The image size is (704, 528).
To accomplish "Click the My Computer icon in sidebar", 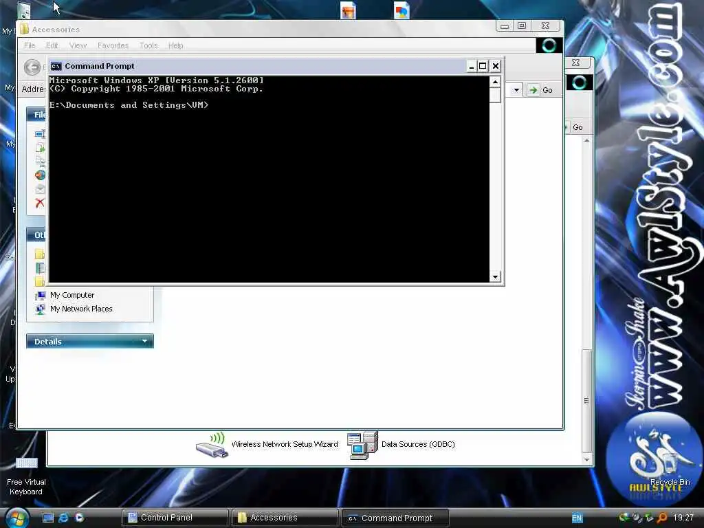I will click(x=40, y=296).
